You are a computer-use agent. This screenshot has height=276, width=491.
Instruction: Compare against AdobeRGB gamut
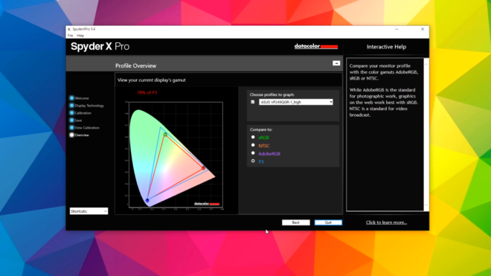pyautogui.click(x=253, y=153)
